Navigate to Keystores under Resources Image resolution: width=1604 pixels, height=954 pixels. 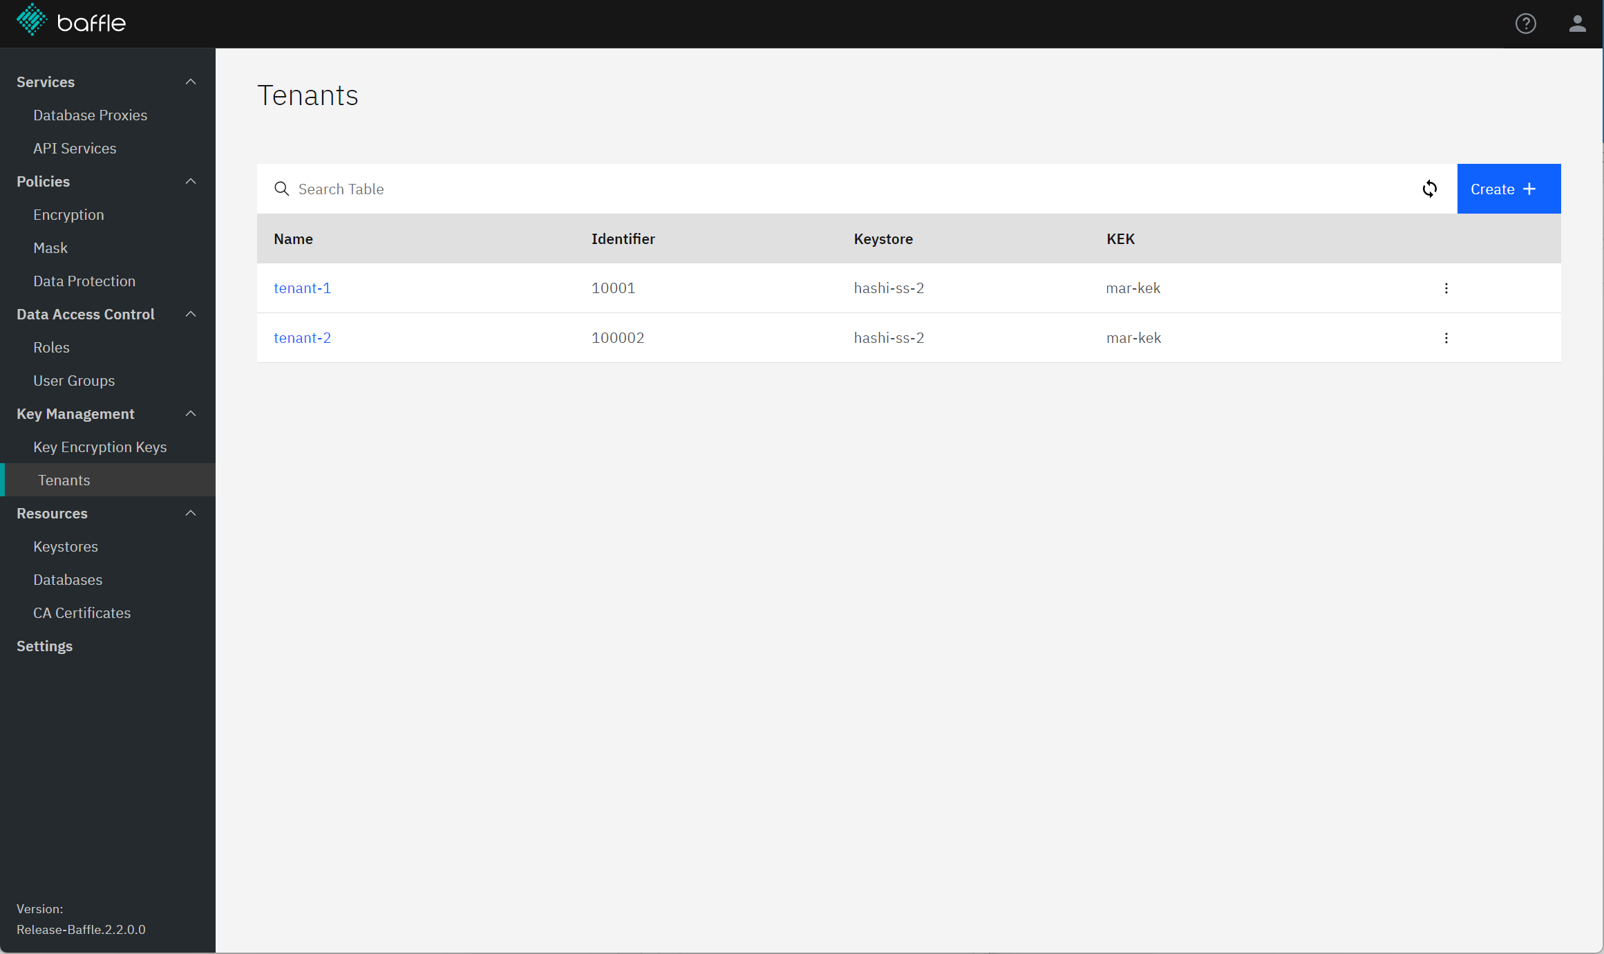tap(65, 545)
